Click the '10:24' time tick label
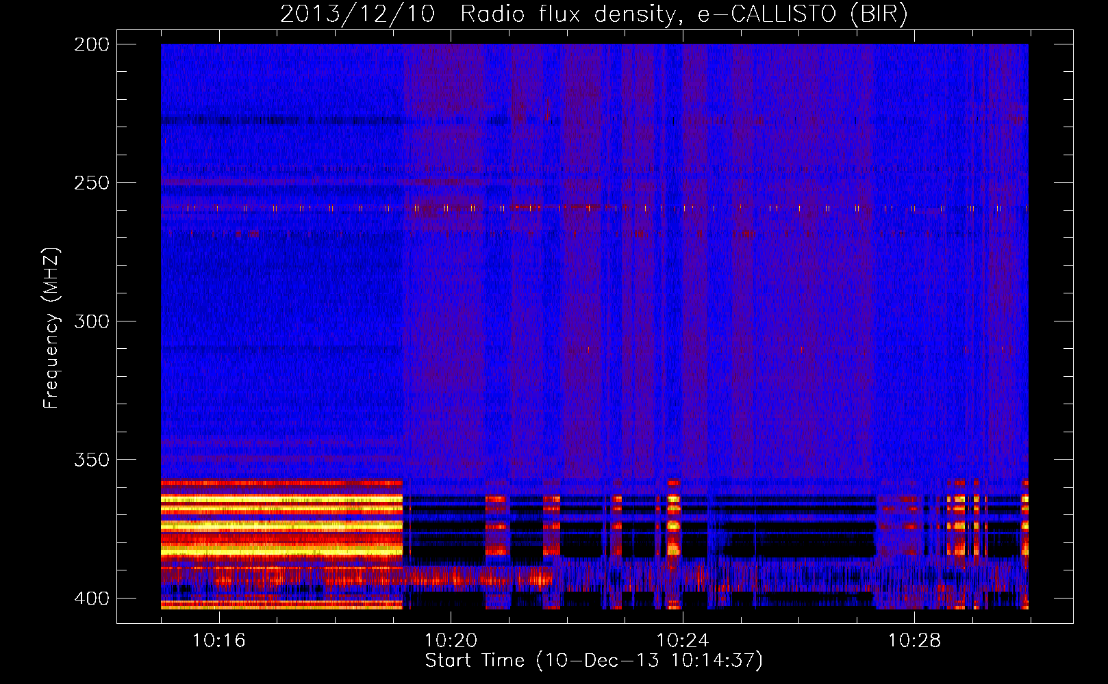Viewport: 1108px width, 684px height. click(x=682, y=641)
